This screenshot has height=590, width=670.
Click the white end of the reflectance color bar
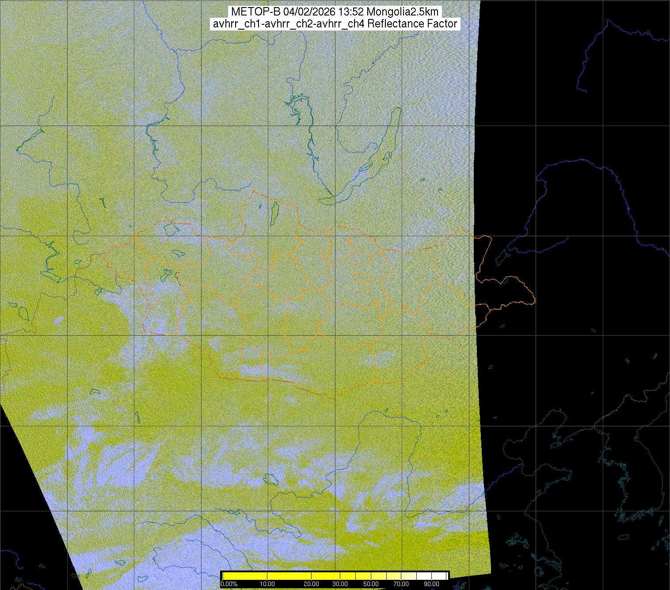click(442, 575)
